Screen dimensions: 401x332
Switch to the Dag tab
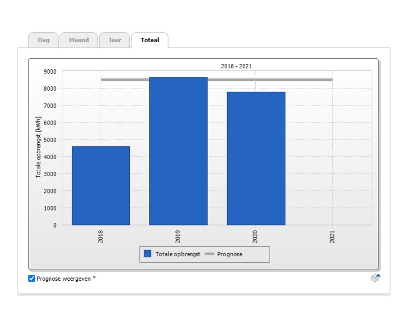(44, 40)
